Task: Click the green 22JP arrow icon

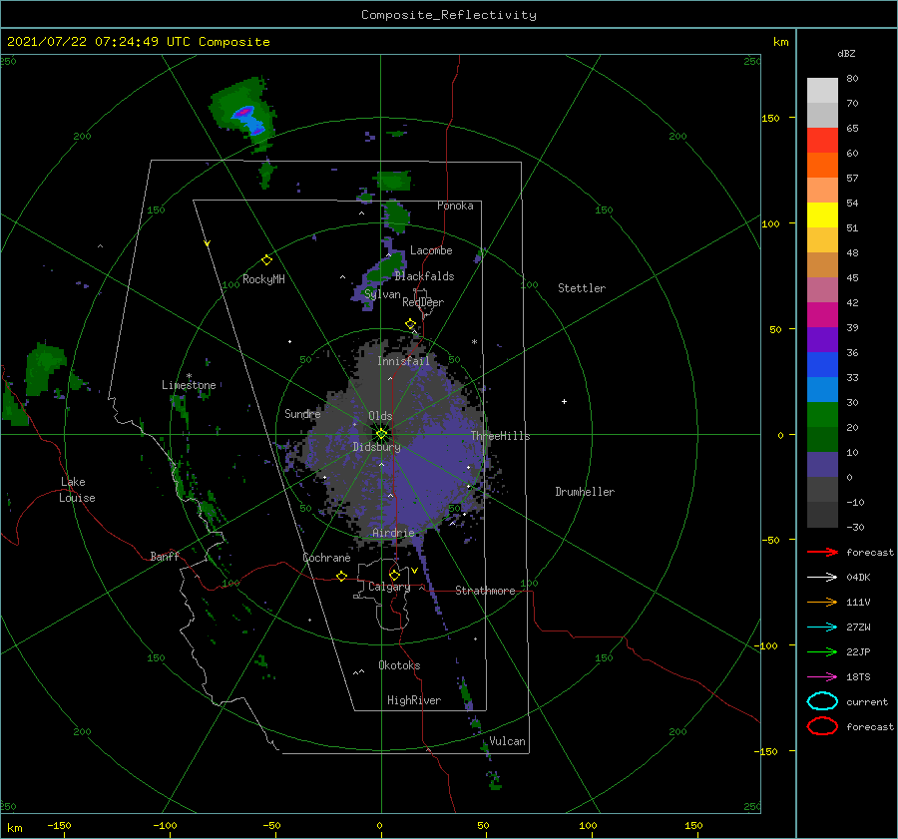Action: click(x=822, y=651)
